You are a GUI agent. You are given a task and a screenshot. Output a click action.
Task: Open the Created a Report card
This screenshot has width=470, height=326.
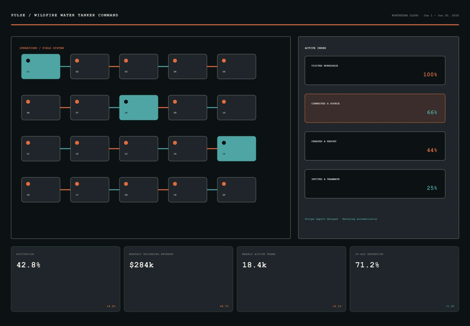(375, 146)
